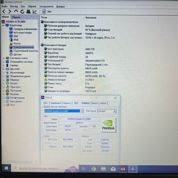Click the Тест tree icon
Image resolution: width=178 pixels, height=178 pixels.
pyautogui.click(x=7, y=105)
